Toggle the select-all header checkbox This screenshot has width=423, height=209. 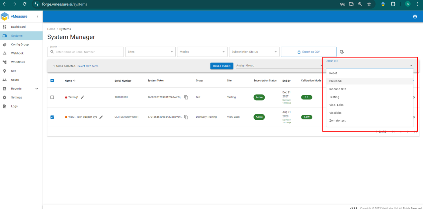tap(52, 80)
